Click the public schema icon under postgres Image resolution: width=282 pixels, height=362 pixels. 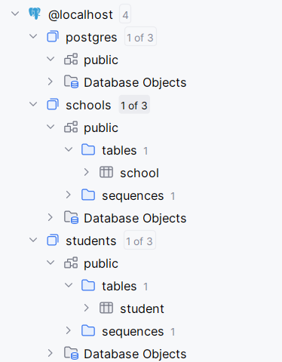pos(71,59)
